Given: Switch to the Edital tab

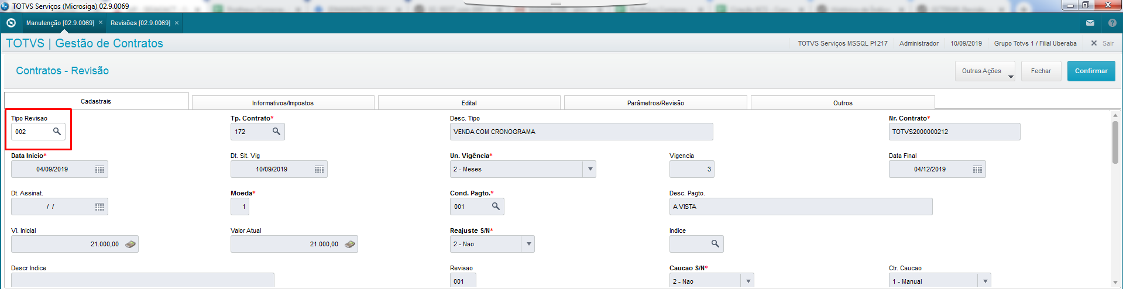Looking at the screenshot, I should click(469, 103).
